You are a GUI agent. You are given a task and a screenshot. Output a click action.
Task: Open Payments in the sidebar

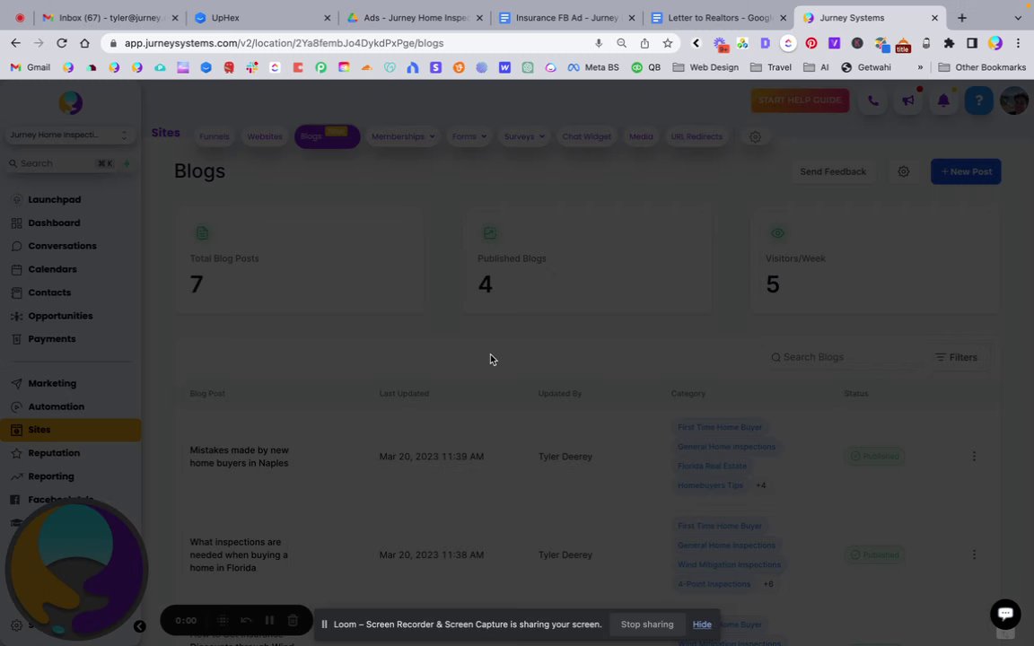(x=51, y=339)
